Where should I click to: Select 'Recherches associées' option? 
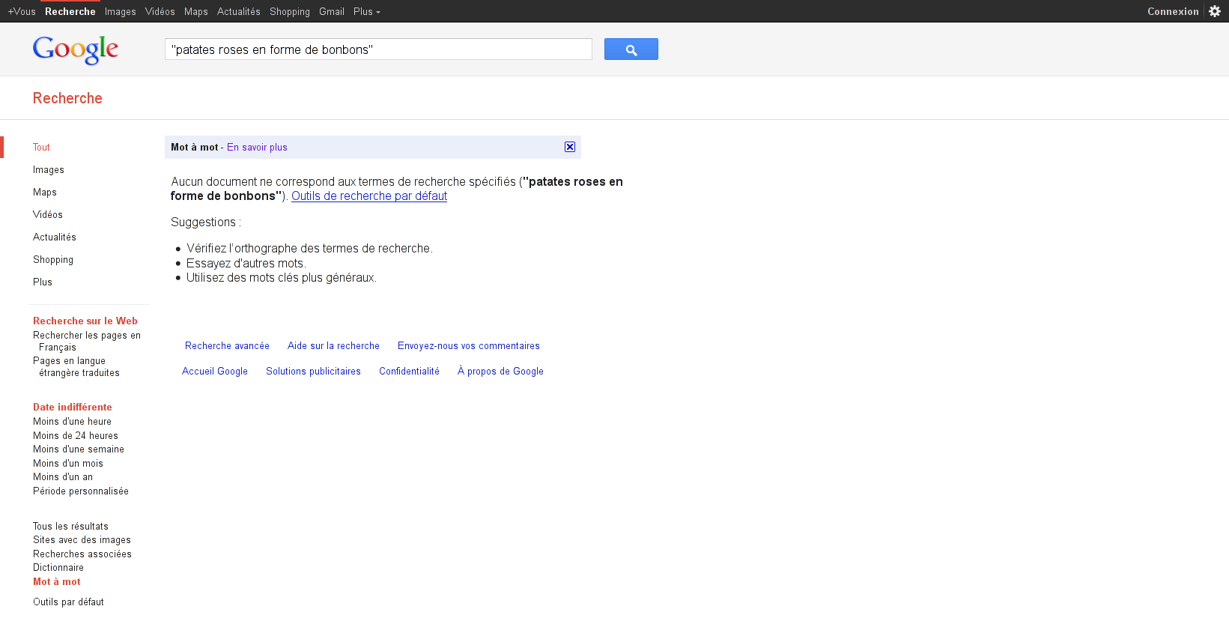(82, 554)
